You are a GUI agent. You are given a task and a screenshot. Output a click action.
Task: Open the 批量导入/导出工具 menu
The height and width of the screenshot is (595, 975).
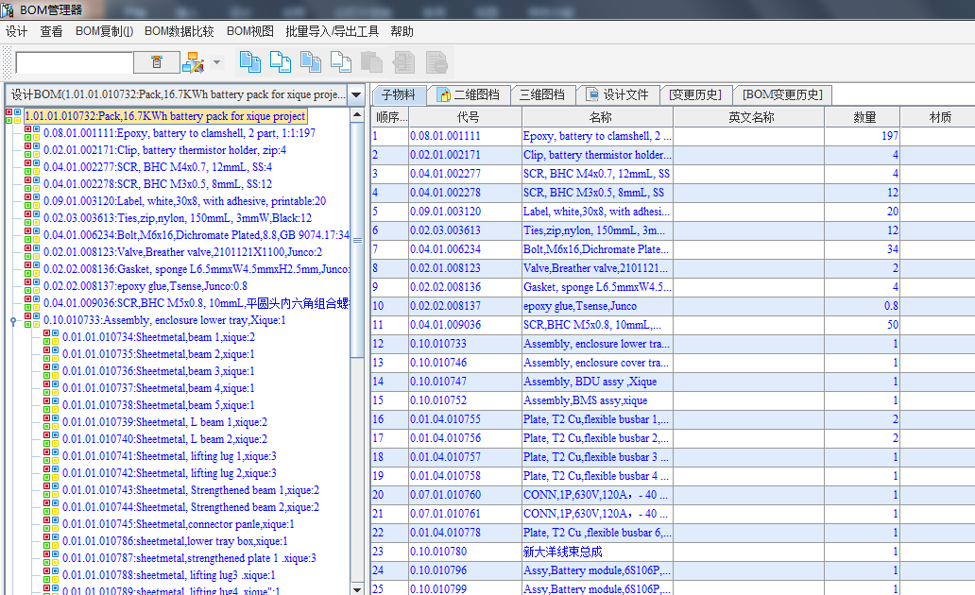coord(332,31)
